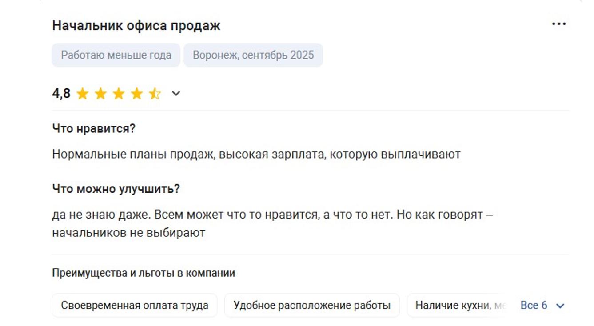594x326 pixels.
Task: Click the 'Работаю меньше года' tag
Action: 116,55
